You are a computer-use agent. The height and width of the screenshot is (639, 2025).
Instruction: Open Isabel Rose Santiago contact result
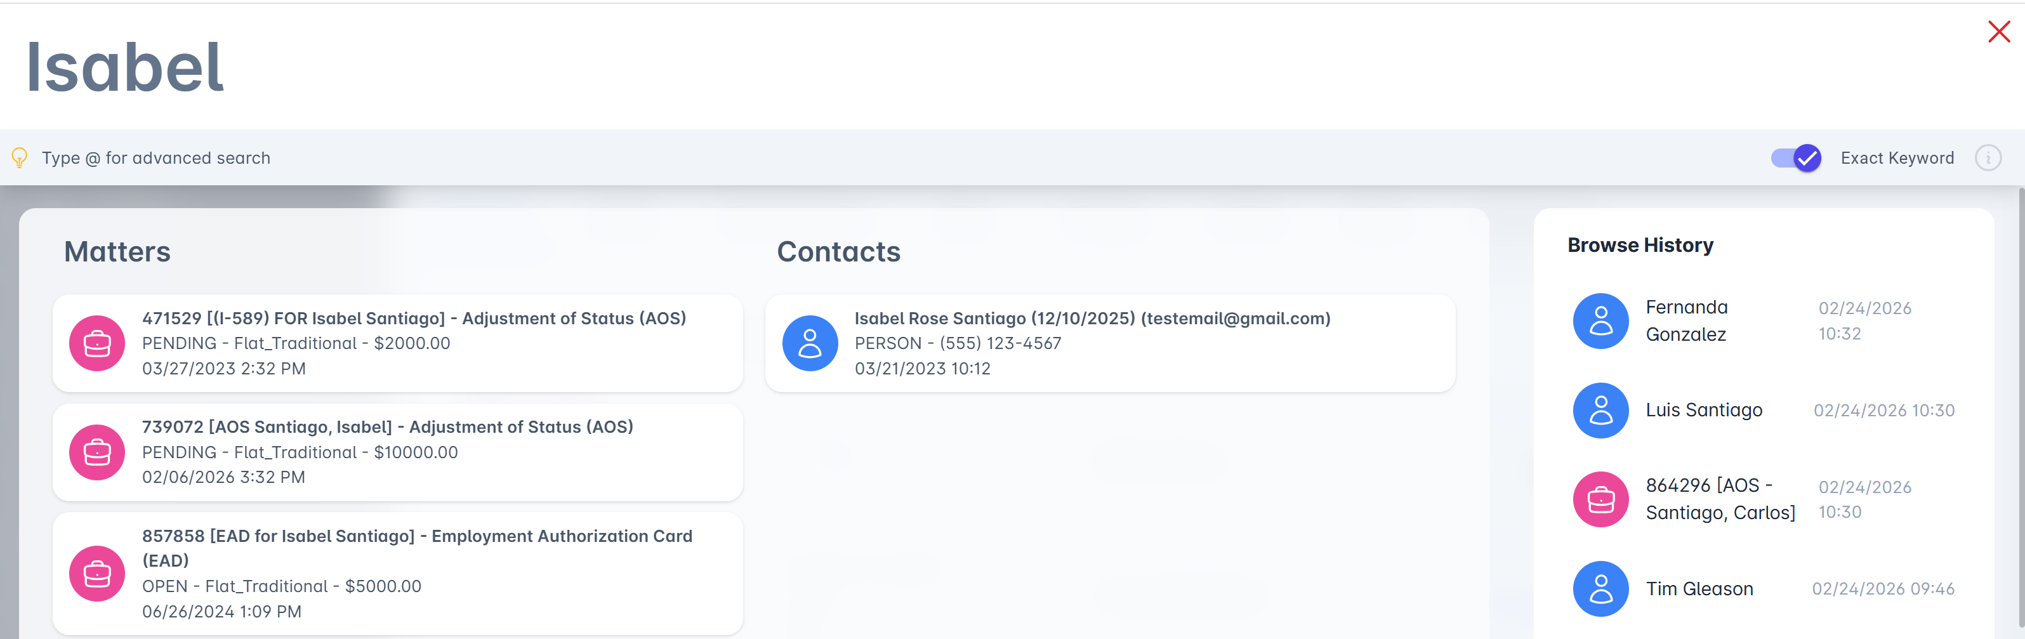[x=1092, y=319]
